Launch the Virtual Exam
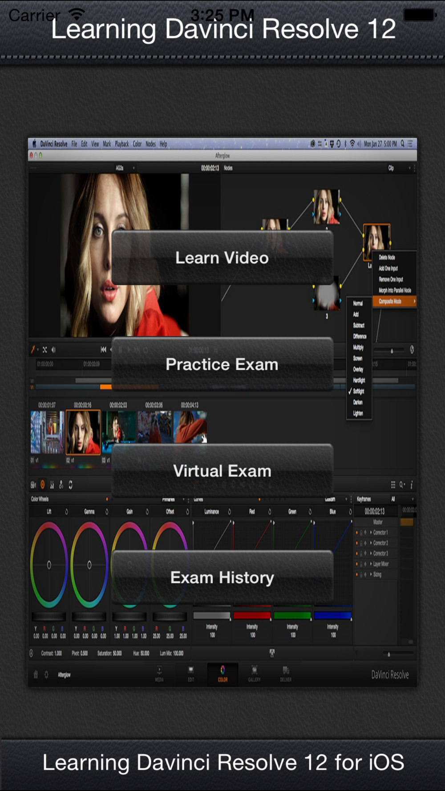Image resolution: width=445 pixels, height=791 pixels. click(x=222, y=471)
